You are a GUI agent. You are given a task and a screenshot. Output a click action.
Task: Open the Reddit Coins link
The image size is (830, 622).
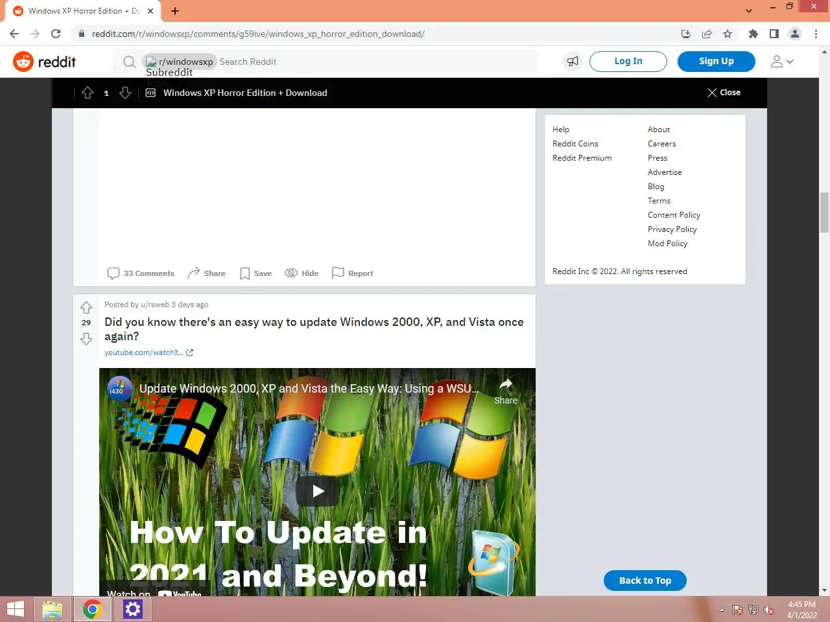tap(575, 144)
